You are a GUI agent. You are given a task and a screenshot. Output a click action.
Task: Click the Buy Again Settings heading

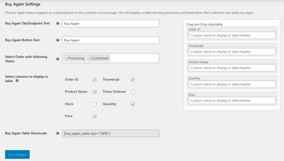[x=23, y=4]
